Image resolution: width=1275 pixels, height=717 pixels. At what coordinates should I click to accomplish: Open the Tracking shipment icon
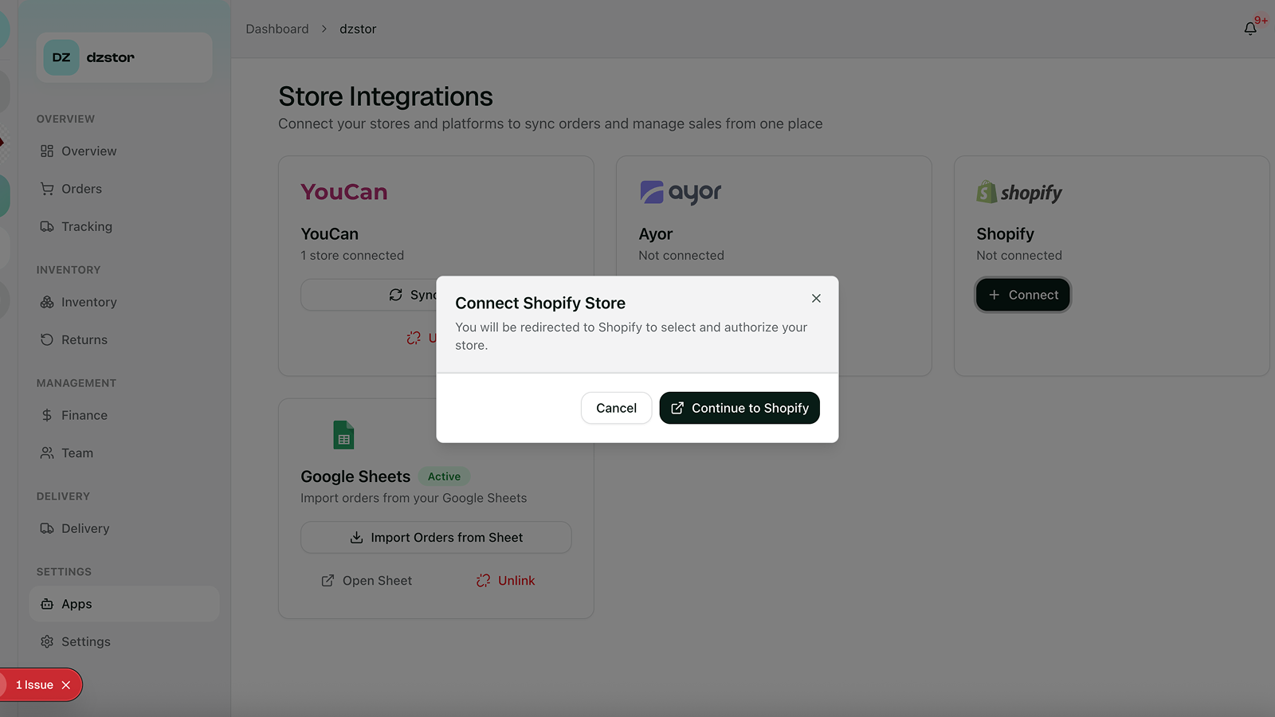tap(49, 226)
